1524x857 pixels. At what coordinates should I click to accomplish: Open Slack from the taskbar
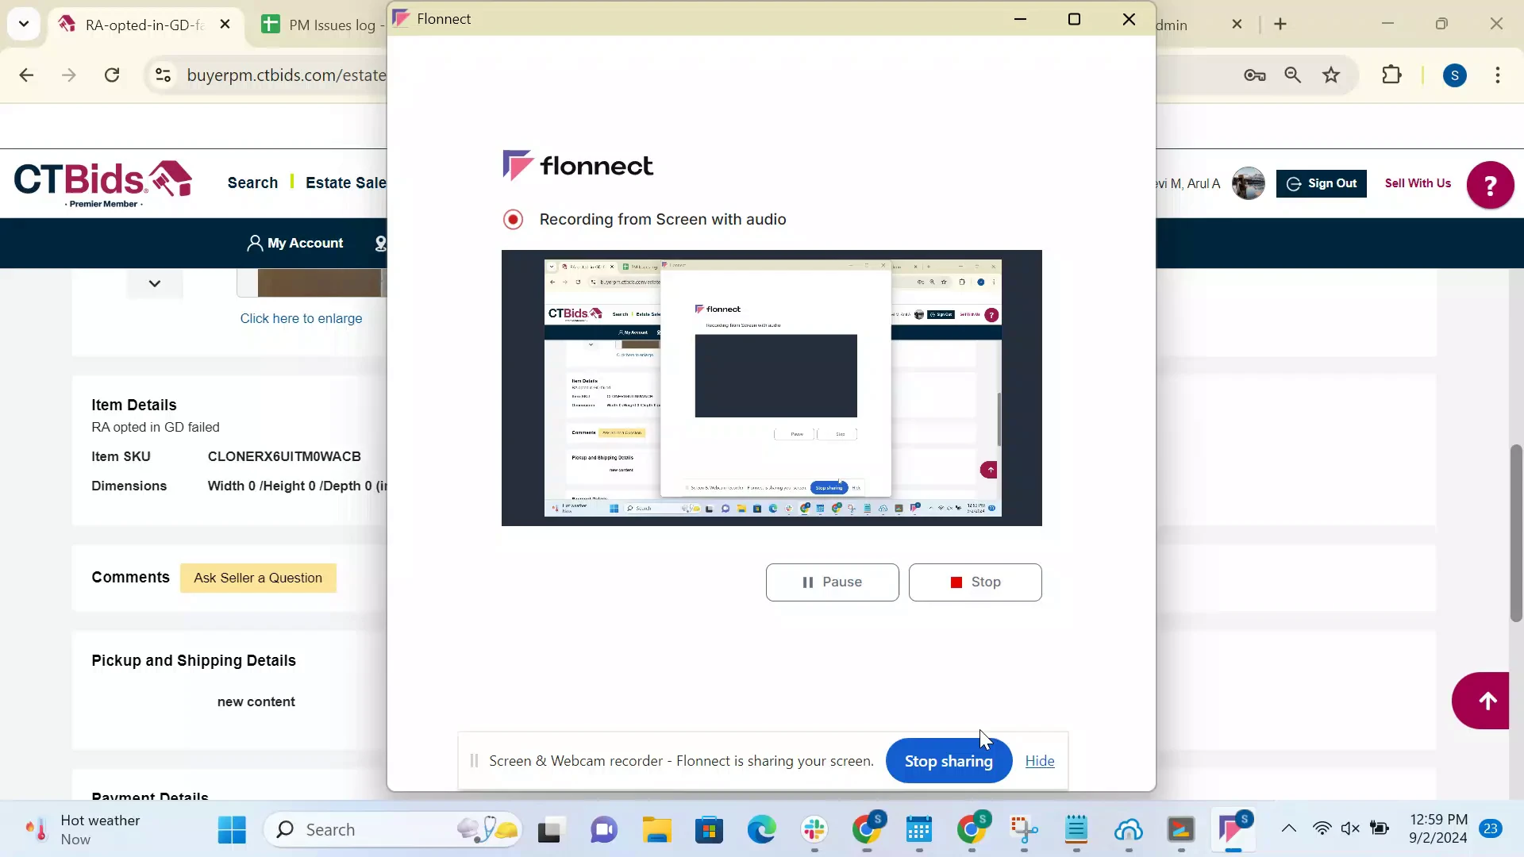pyautogui.click(x=814, y=830)
